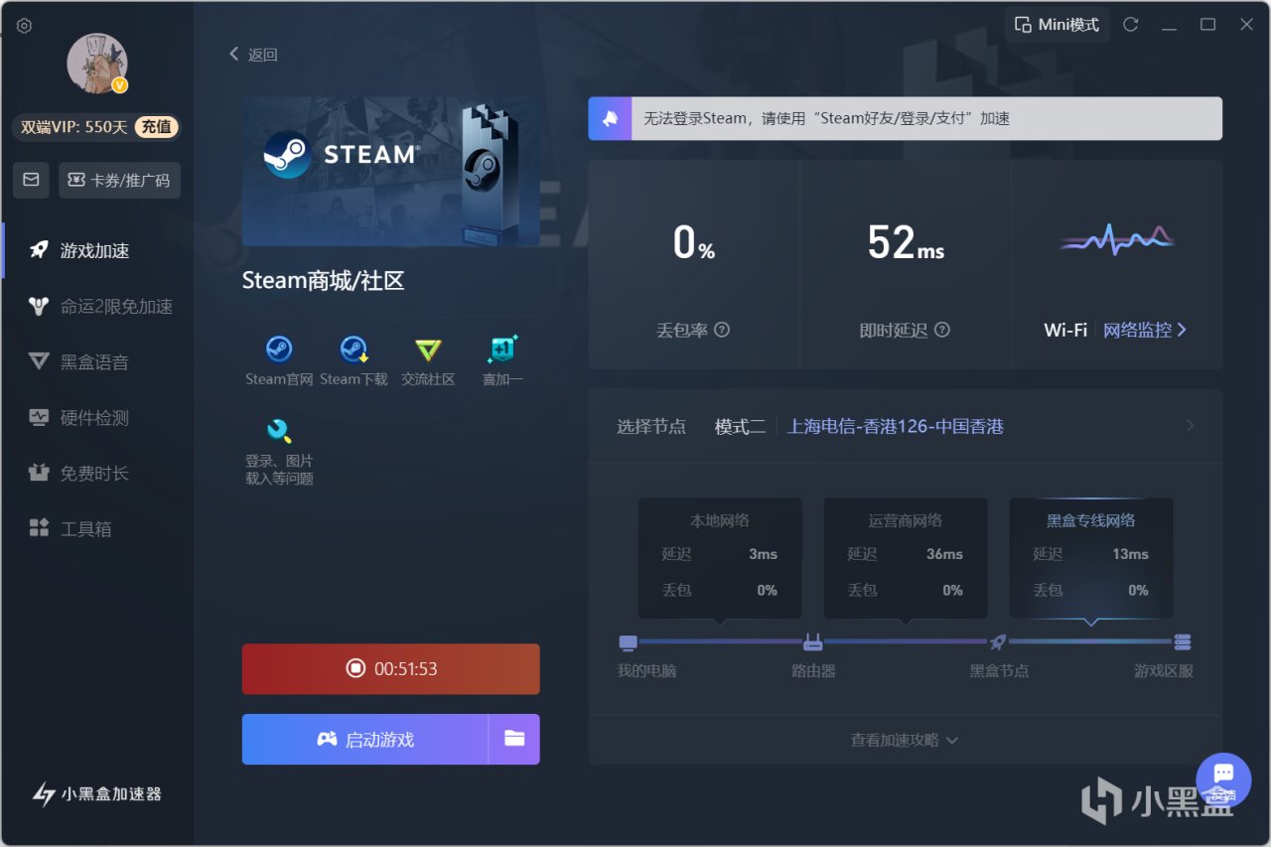This screenshot has height=847, width=1271.
Task: Open the game folder path button
Action: (514, 740)
